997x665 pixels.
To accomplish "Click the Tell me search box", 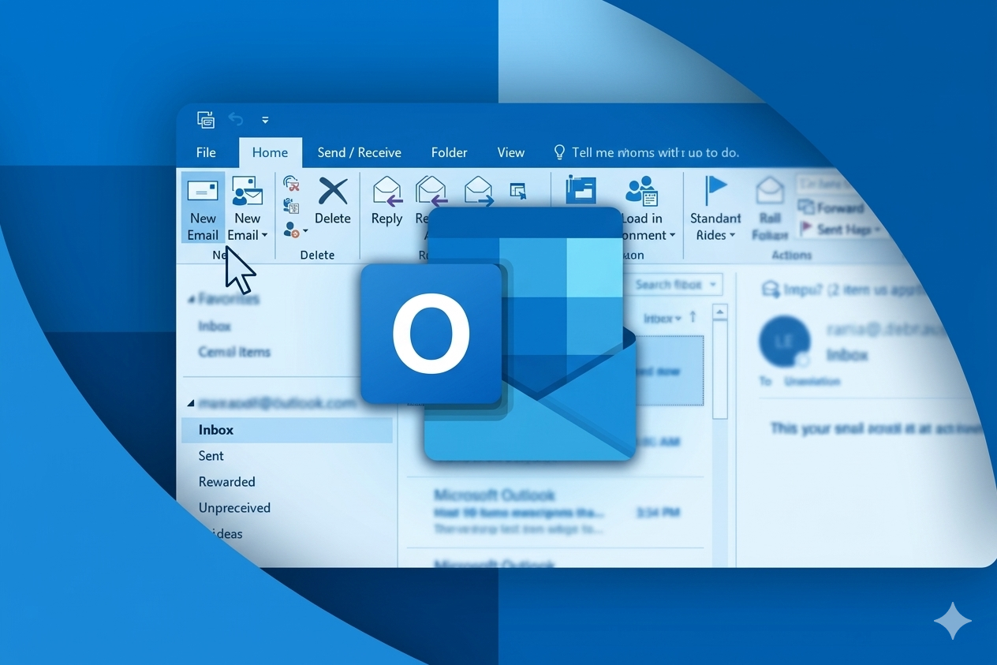I will pos(655,153).
